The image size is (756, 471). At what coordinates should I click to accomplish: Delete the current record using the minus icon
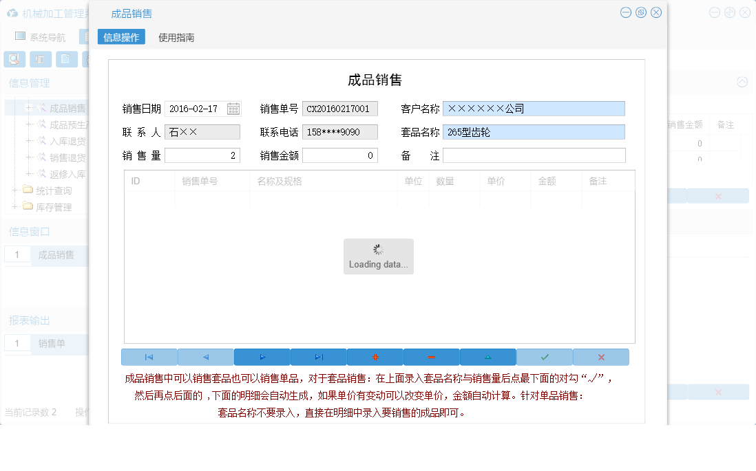tap(432, 356)
